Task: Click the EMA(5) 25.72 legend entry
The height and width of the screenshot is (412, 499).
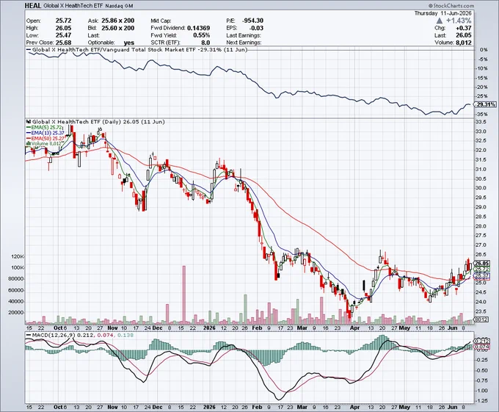Action: point(44,127)
